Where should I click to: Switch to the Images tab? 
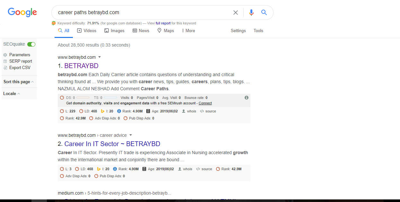(x=114, y=31)
